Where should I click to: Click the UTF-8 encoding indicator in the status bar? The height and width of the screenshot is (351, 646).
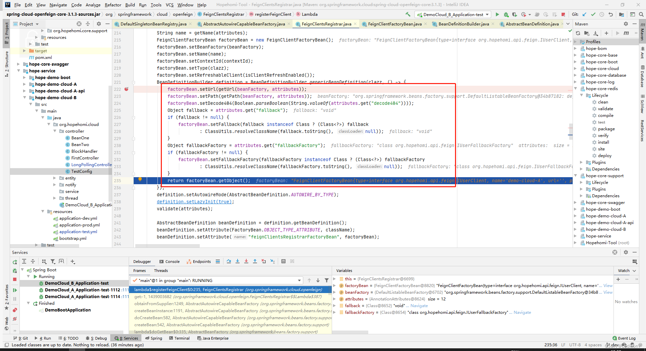point(575,345)
